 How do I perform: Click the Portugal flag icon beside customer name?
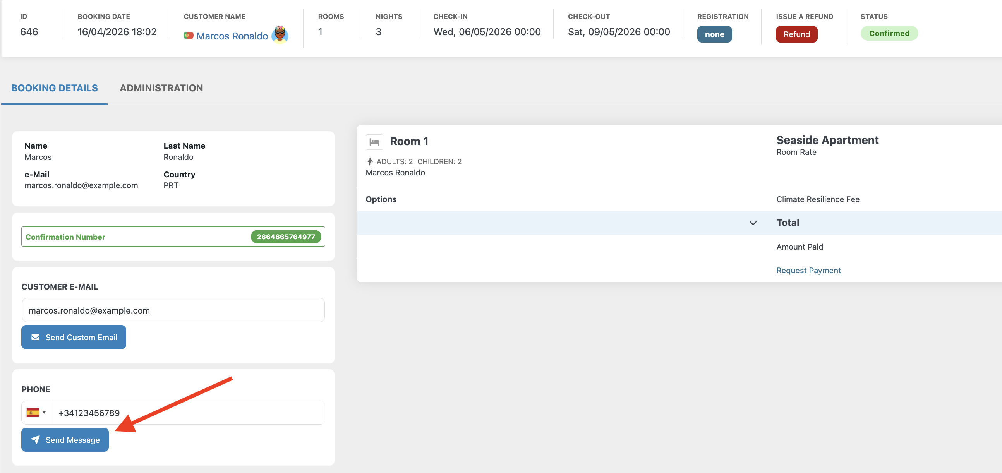click(x=188, y=35)
